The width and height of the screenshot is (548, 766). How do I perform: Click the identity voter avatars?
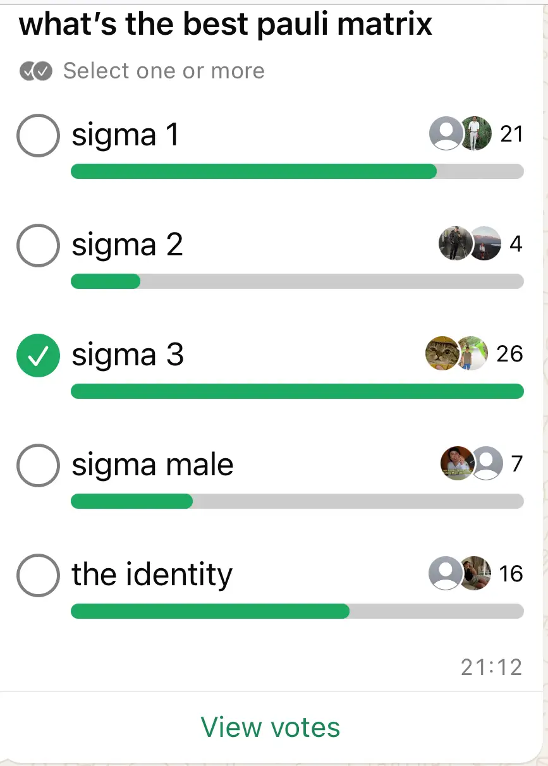[x=460, y=573]
